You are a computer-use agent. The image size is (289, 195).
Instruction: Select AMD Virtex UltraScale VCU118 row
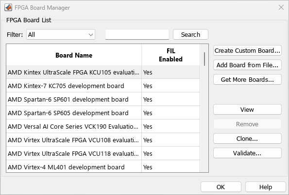(103, 153)
